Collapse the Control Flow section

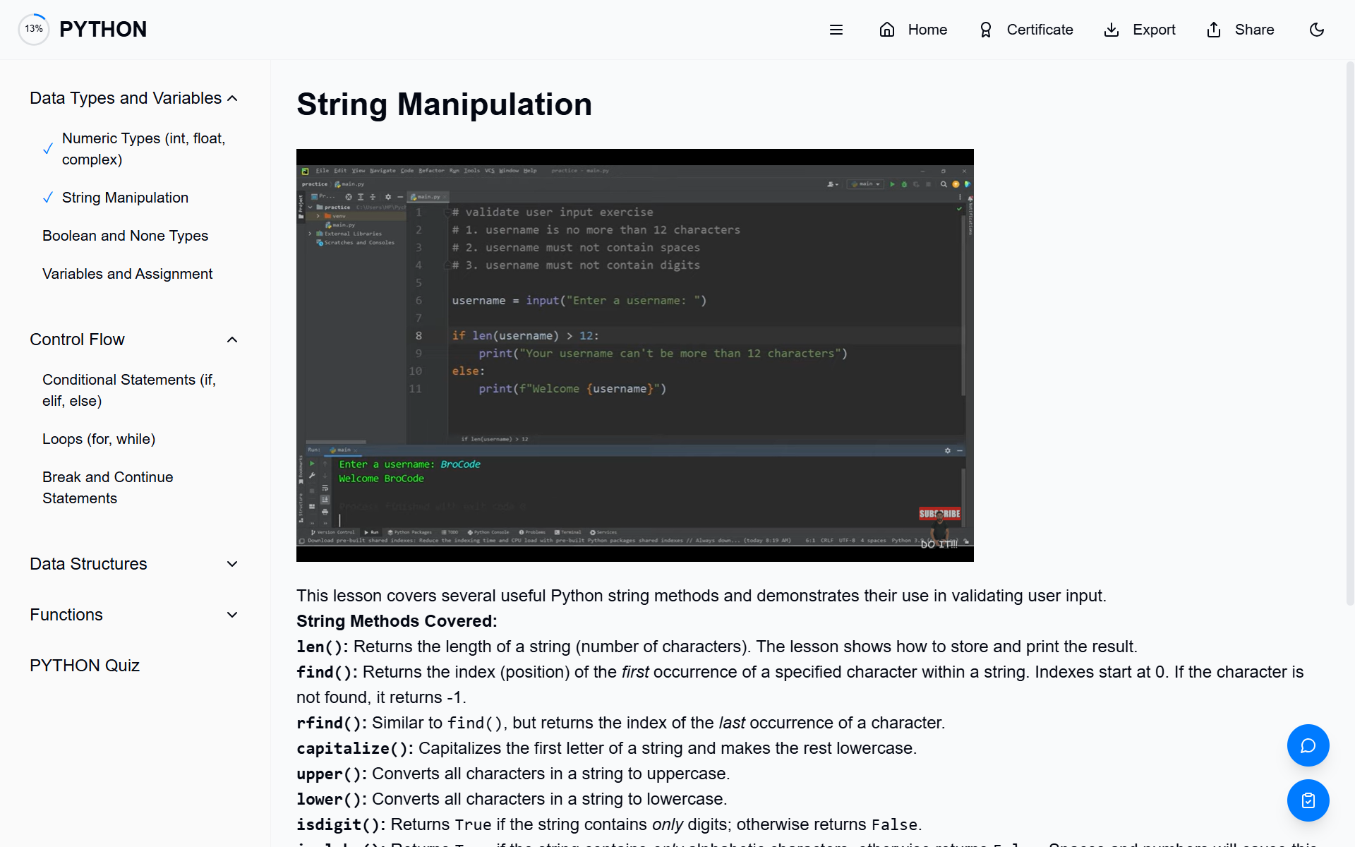[x=232, y=340]
